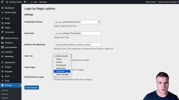Click the New link in the admin bar
This screenshot has width=179, height=100.
tap(36, 2)
